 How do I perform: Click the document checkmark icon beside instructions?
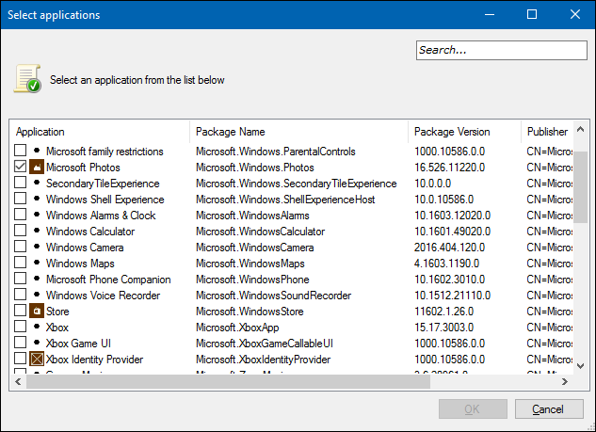point(27,80)
